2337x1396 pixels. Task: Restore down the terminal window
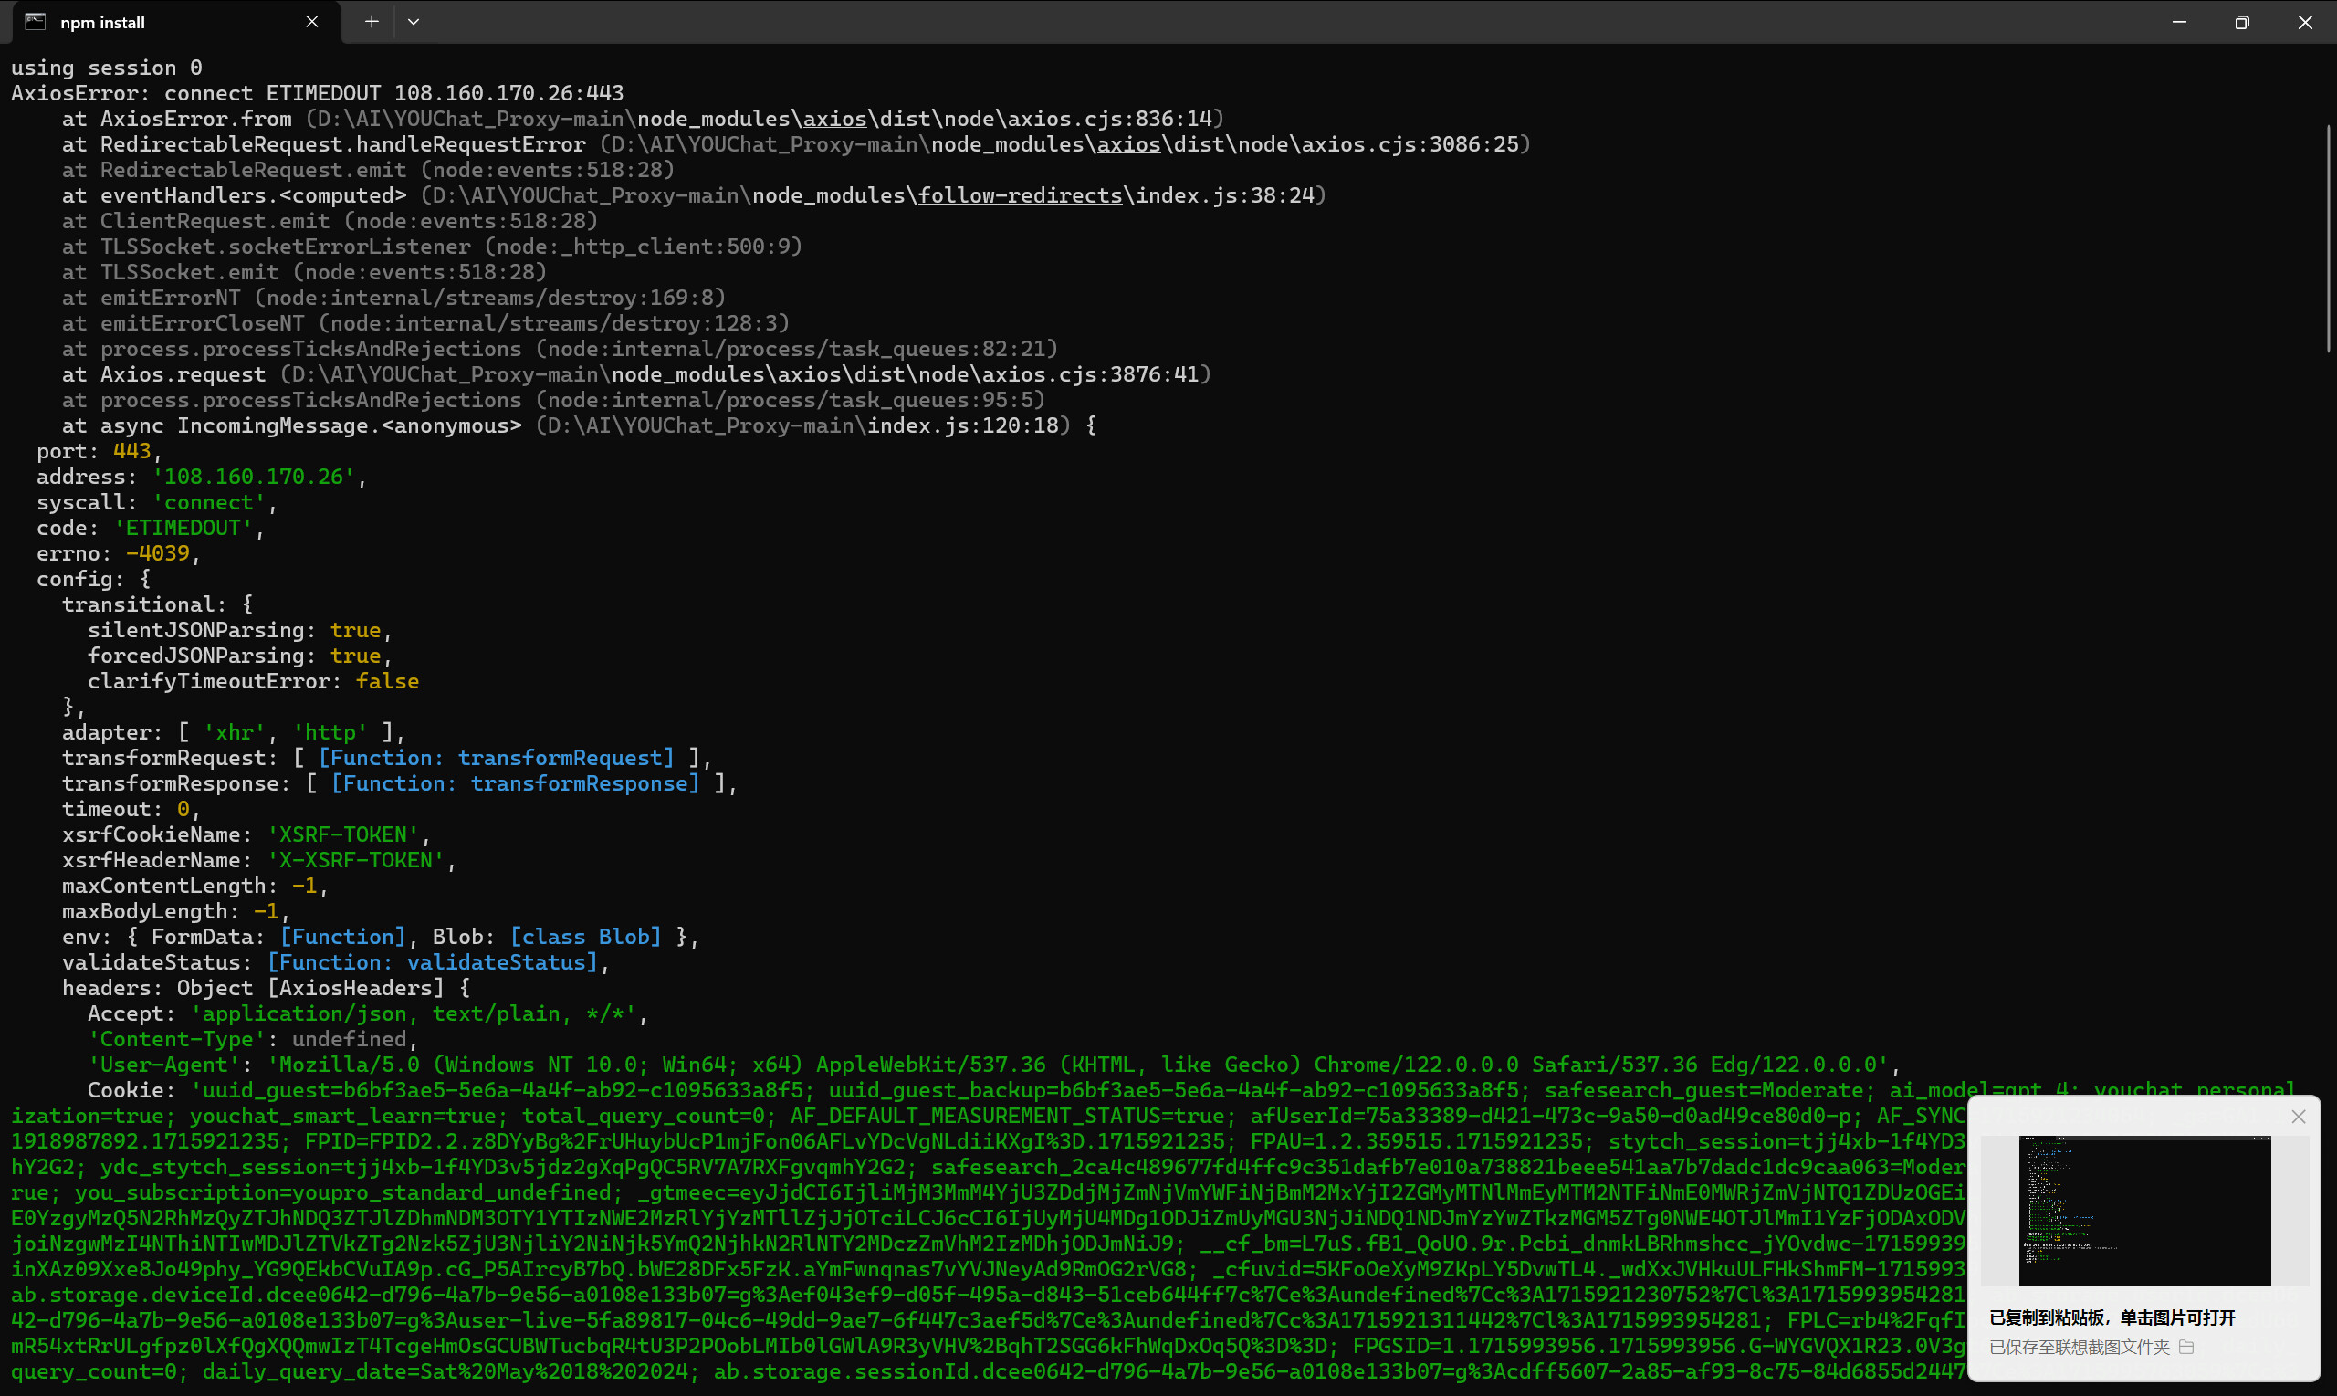point(2242,22)
